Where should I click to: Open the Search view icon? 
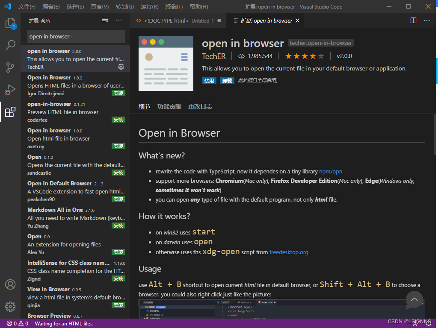tap(10, 45)
